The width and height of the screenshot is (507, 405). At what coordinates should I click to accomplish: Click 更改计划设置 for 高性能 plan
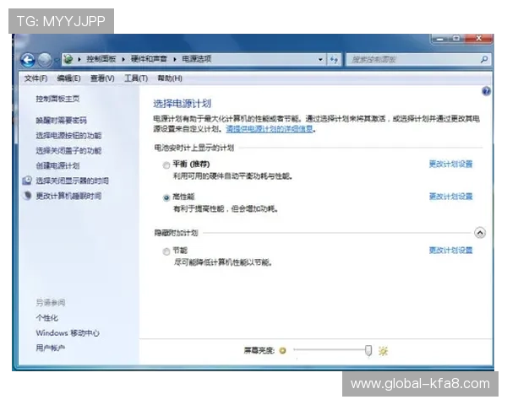[450, 197]
